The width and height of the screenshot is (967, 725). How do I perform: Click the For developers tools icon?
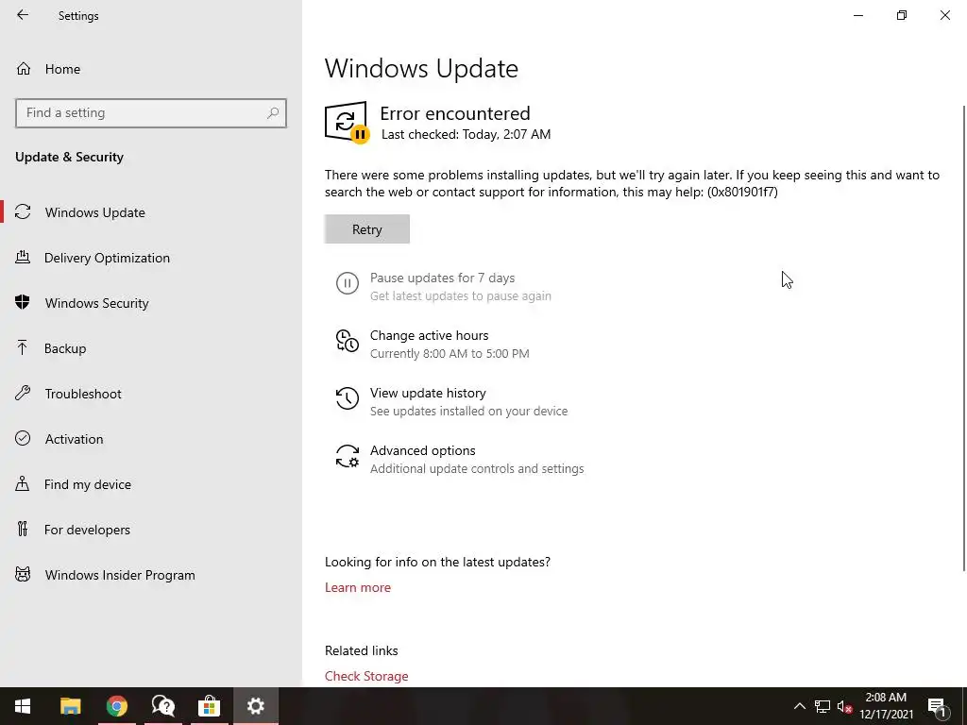click(23, 529)
